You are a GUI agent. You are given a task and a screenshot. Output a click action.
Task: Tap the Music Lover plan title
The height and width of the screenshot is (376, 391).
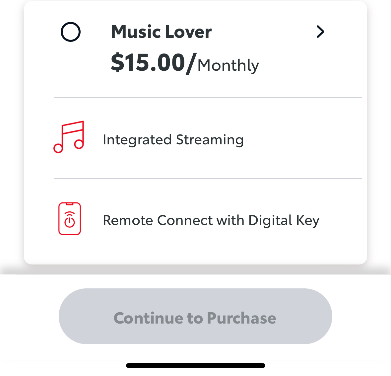161,32
